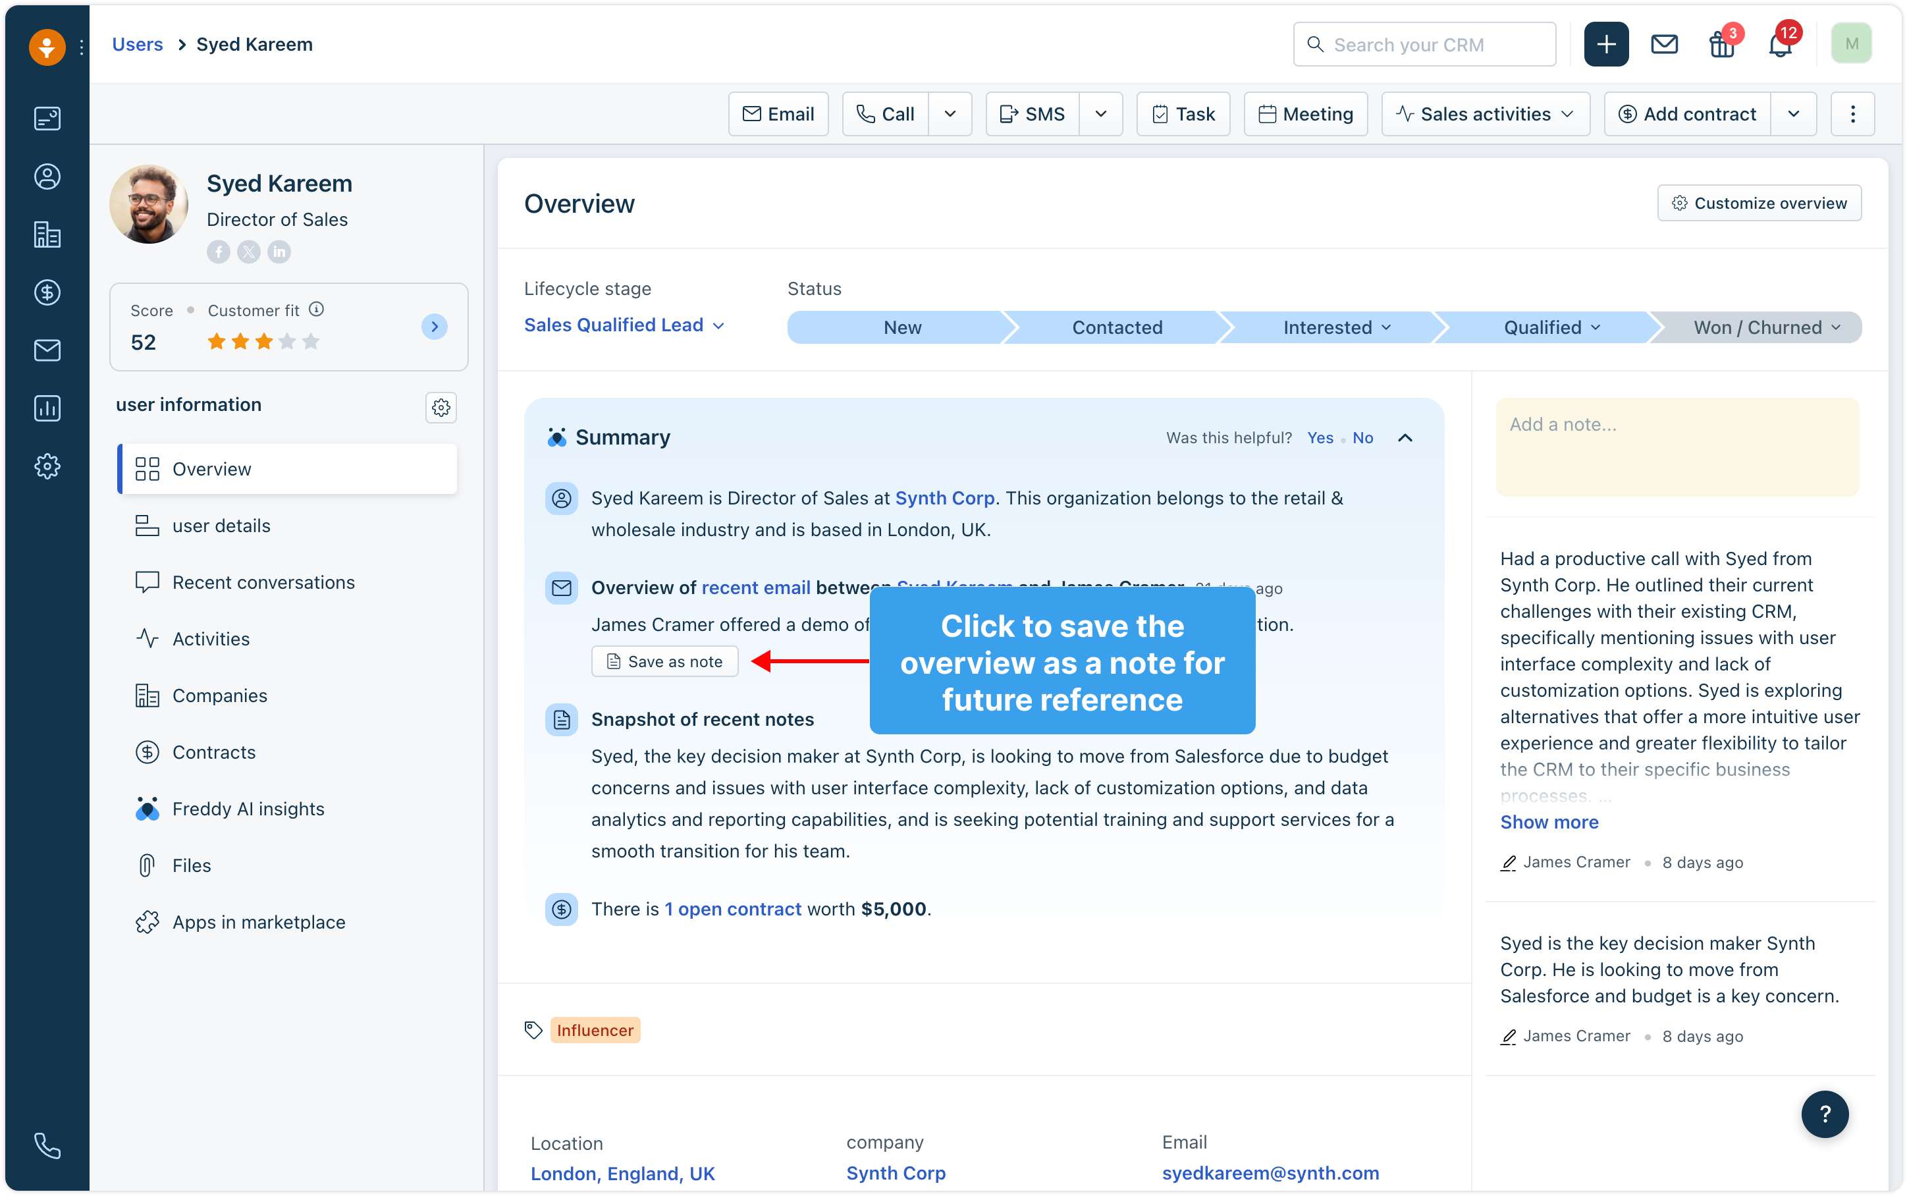Viewport: 1907px width, 1196px height.
Task: Expand the Sales activities dropdown
Action: tap(1486, 114)
